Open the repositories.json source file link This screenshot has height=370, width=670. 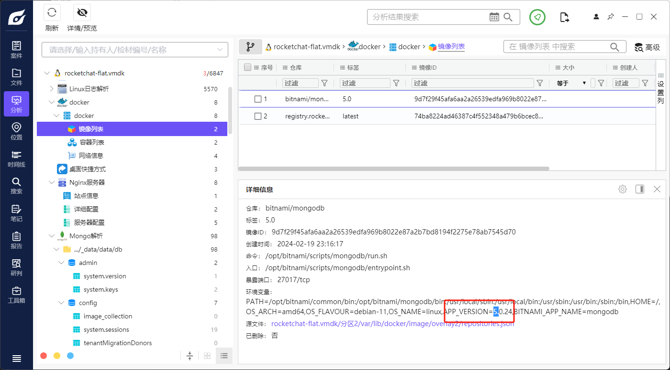[392, 324]
